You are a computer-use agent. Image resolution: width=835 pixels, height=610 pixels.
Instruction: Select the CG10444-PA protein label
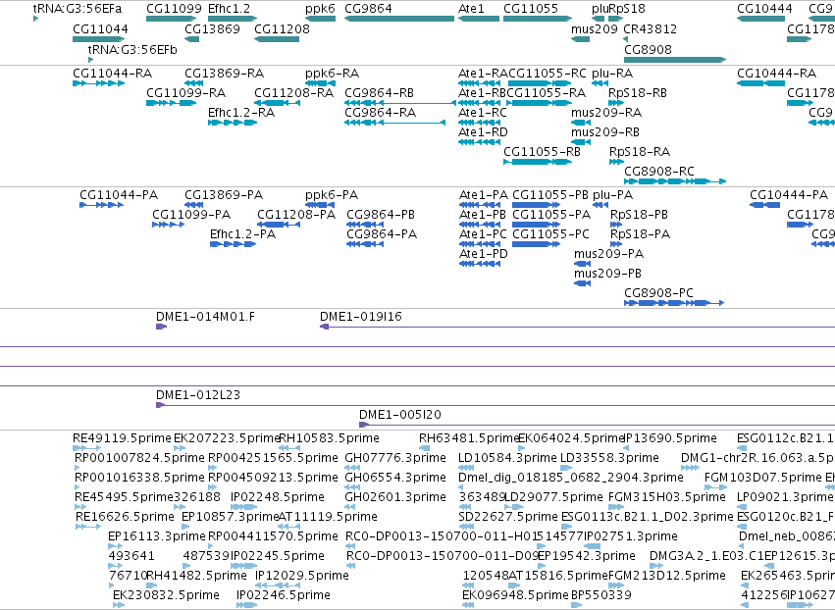pos(789,195)
